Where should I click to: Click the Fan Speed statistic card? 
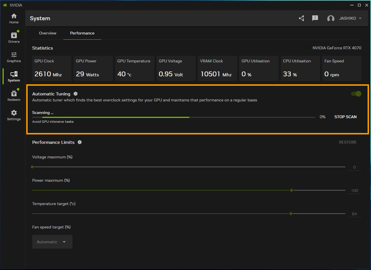click(x=342, y=68)
